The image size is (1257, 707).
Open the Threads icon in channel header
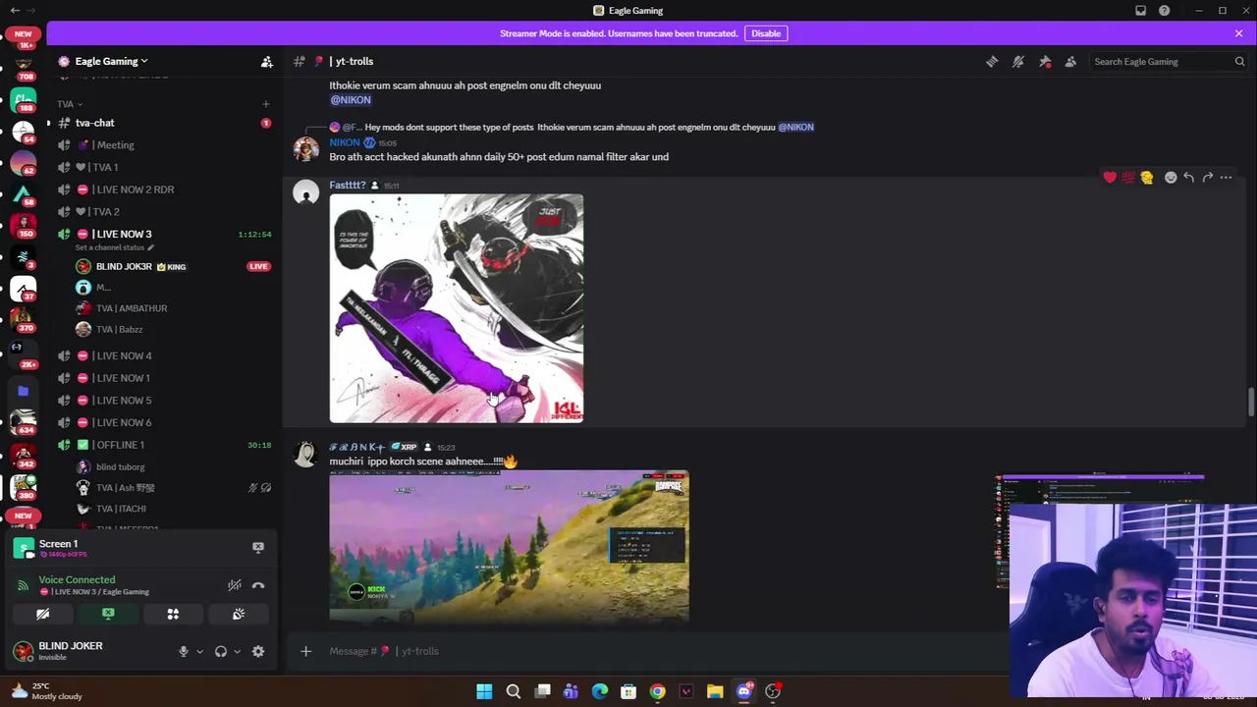[992, 61]
